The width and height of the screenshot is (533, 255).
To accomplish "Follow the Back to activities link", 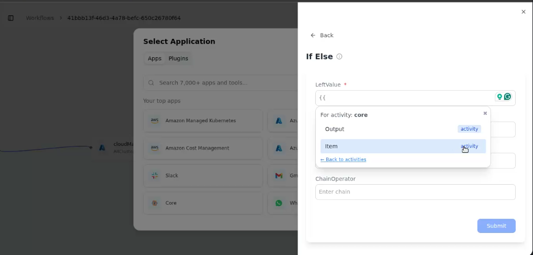I will (x=343, y=160).
